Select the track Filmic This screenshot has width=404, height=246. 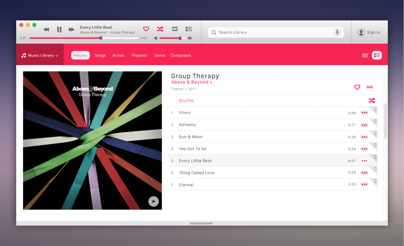(x=273, y=113)
